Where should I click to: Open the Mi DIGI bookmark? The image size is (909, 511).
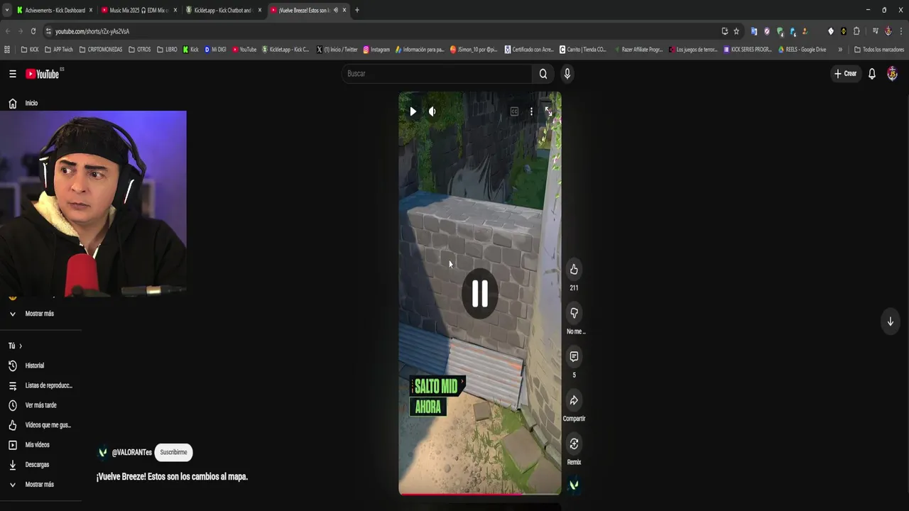pyautogui.click(x=215, y=50)
